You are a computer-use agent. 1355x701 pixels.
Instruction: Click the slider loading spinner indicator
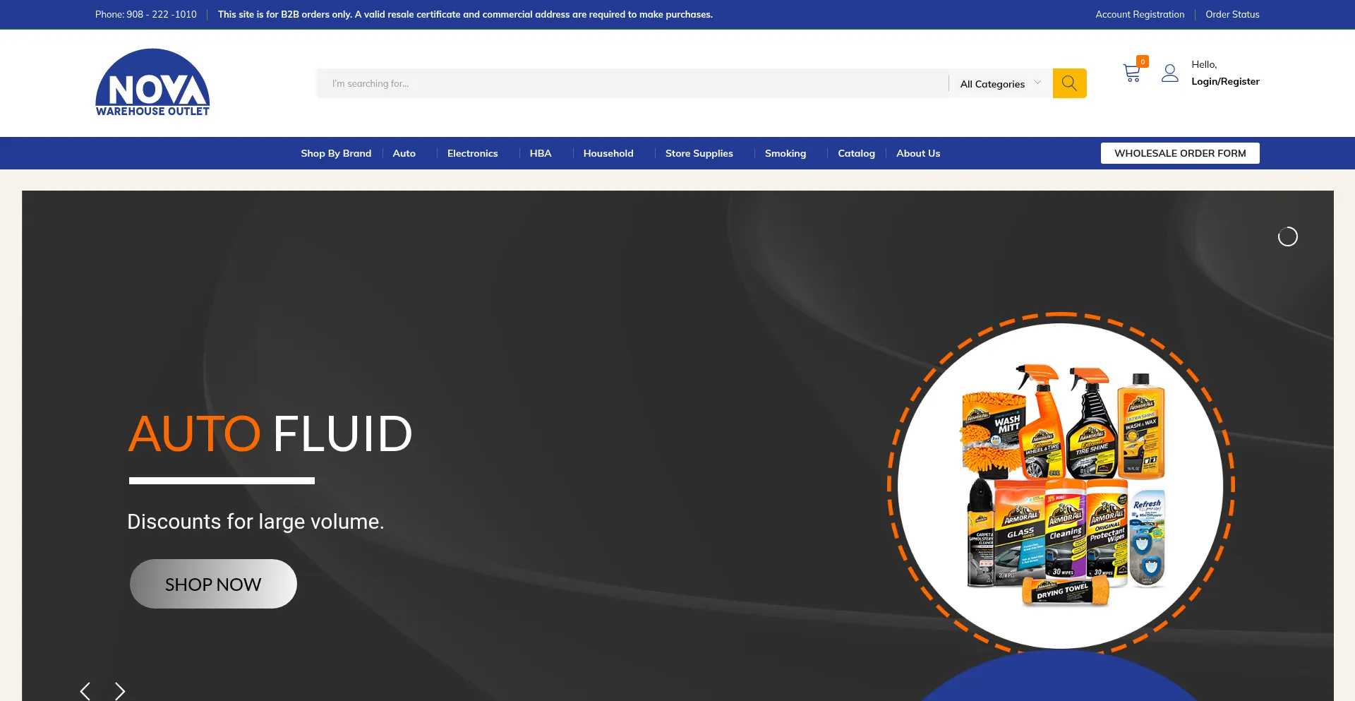[x=1288, y=236]
